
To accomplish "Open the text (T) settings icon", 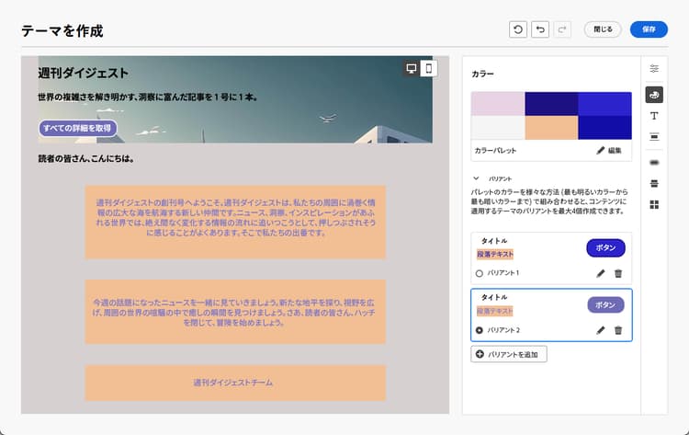I will coord(654,116).
